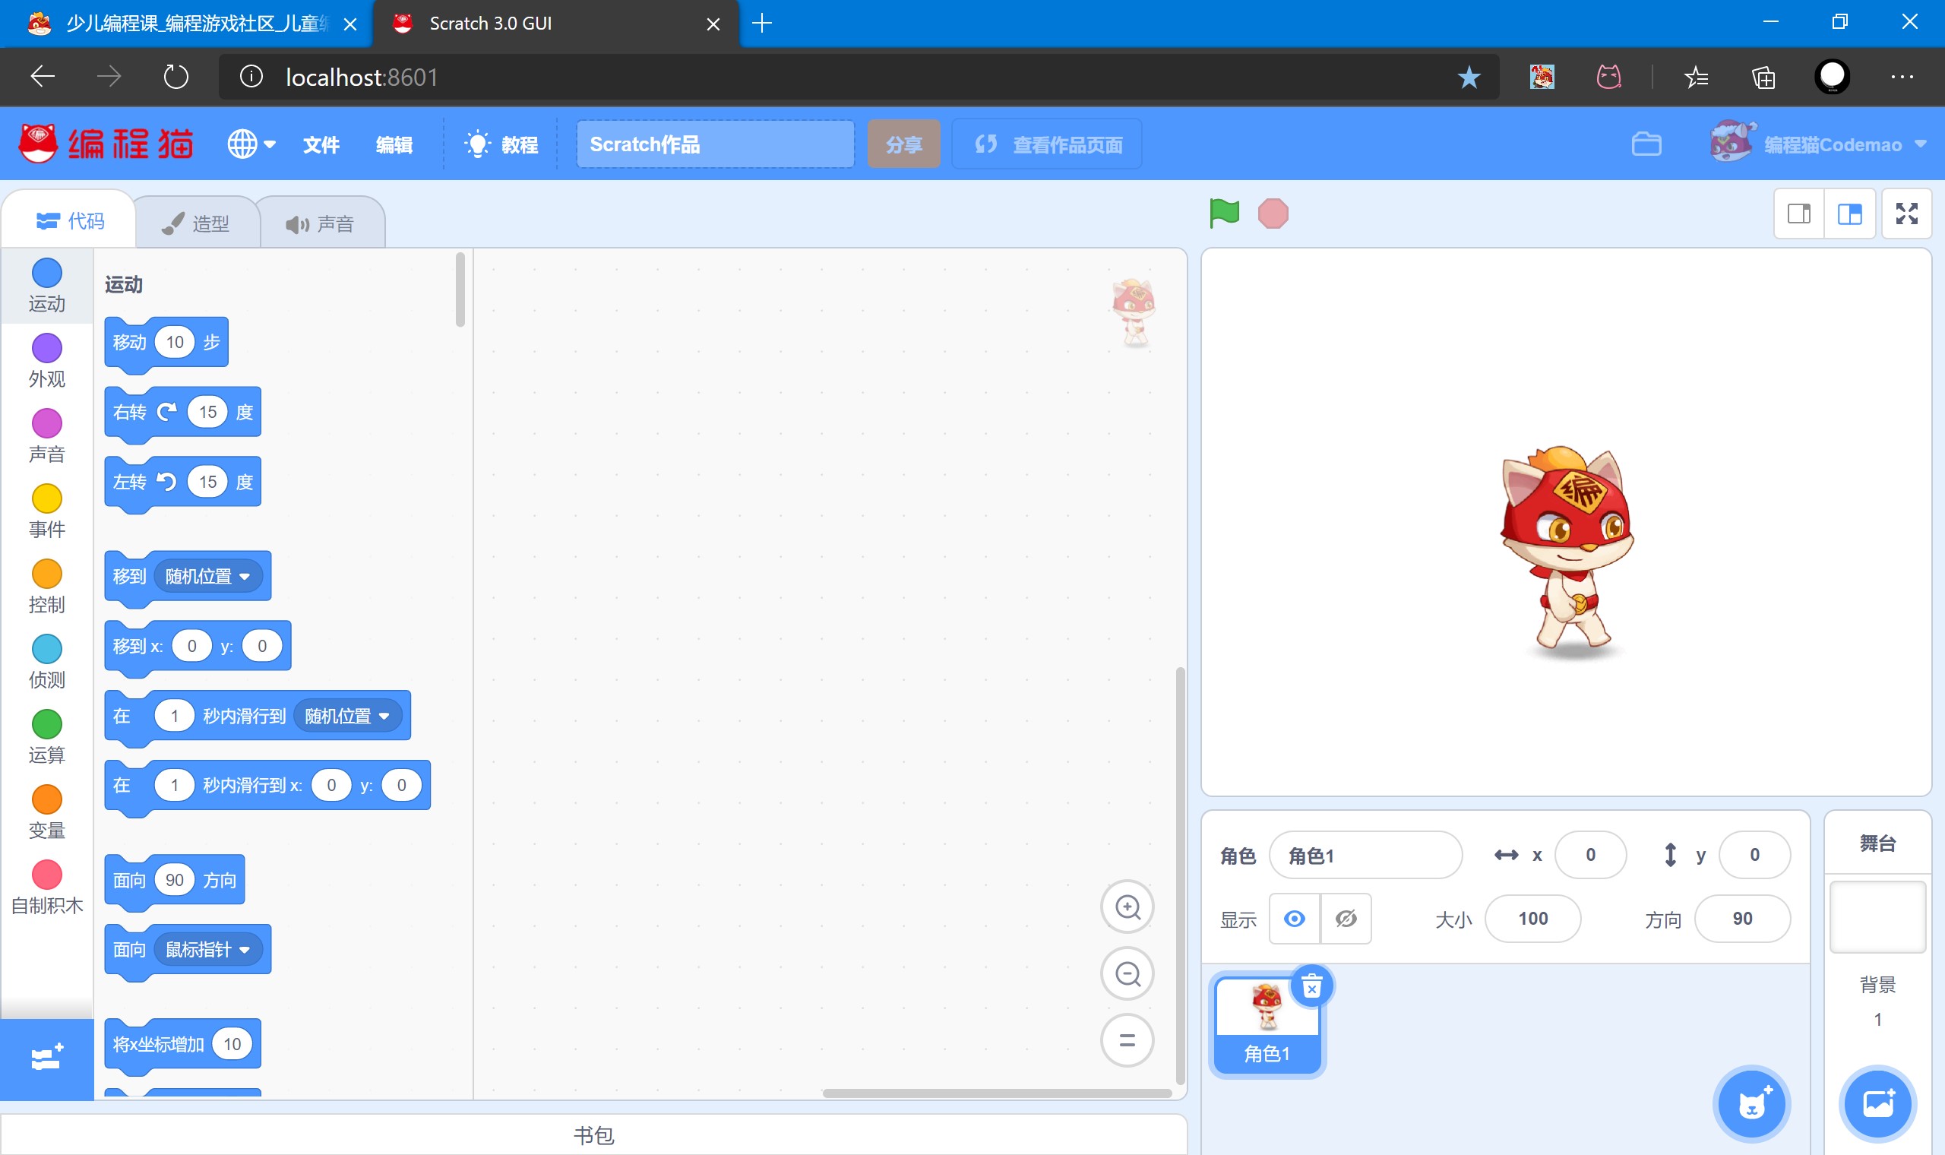
Task: Switch stage to small layout mode
Action: point(1798,214)
